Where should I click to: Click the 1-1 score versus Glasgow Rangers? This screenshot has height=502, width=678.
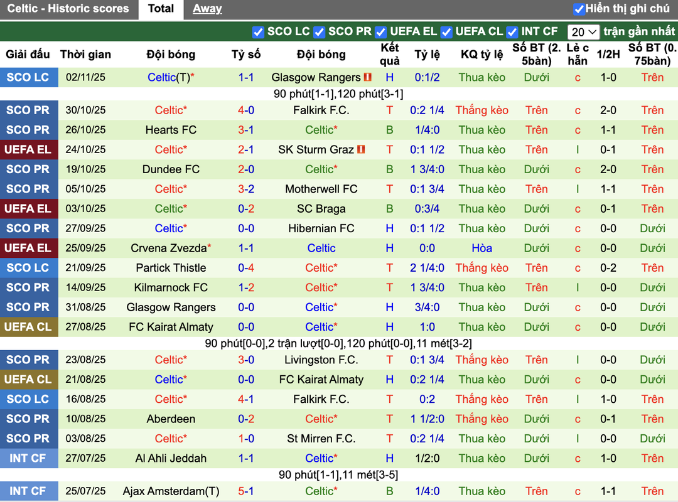tap(246, 77)
